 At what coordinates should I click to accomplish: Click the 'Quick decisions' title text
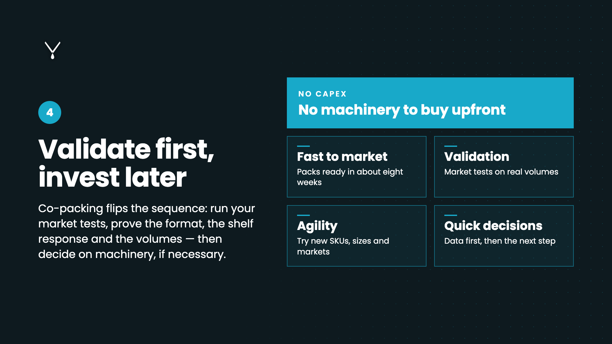(493, 226)
